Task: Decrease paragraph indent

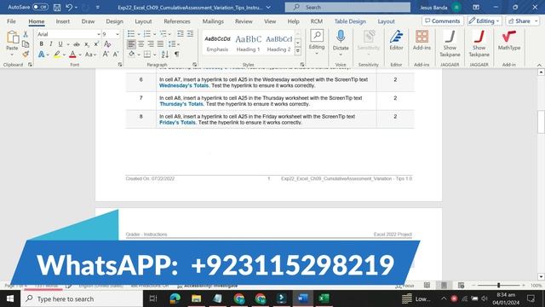Action: [x=181, y=34]
